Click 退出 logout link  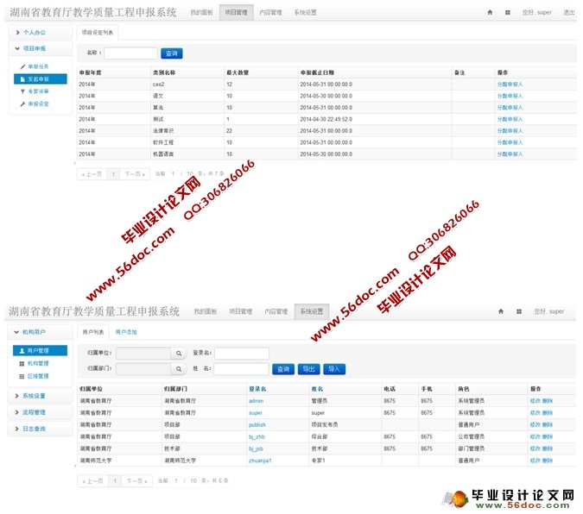coord(569,13)
